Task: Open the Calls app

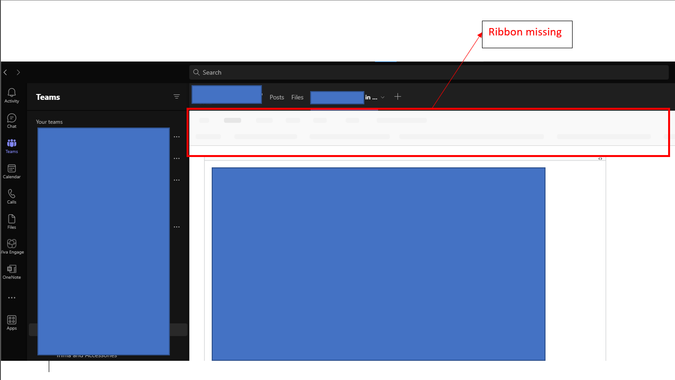Action: tap(12, 196)
